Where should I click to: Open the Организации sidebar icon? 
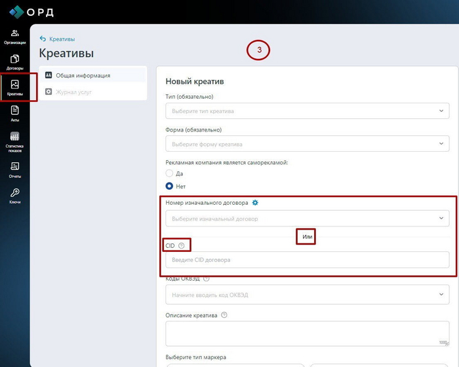coord(14,36)
